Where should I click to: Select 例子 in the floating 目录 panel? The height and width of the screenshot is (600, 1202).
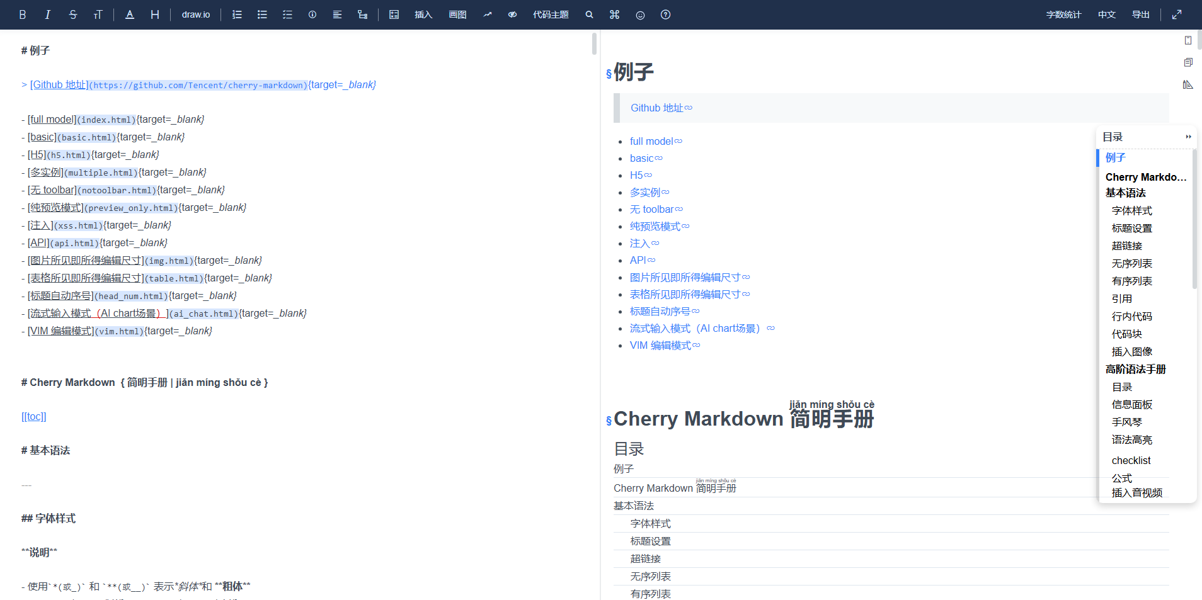1116,157
